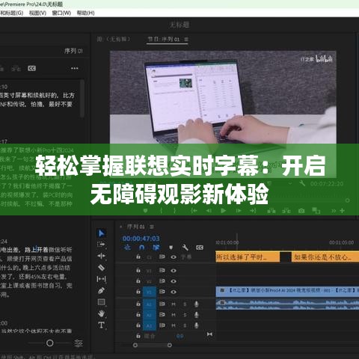The image size is (359, 359).
Task: Toggle A2 track targeting button
Action: [x=149, y=315]
